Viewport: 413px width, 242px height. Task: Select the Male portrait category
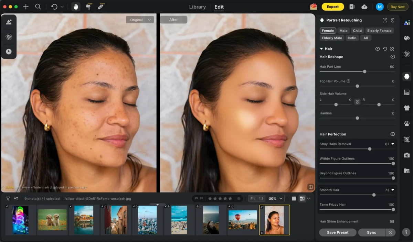coord(343,31)
